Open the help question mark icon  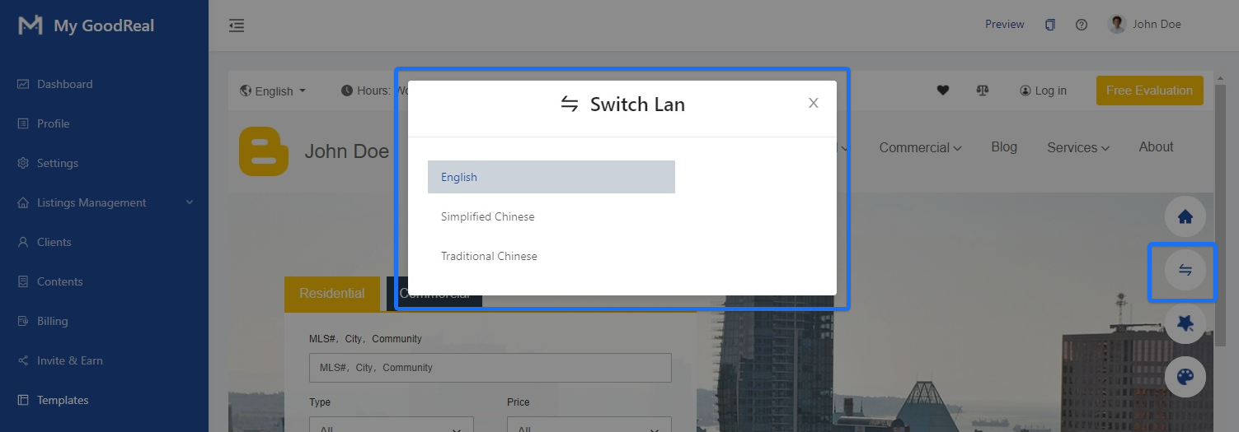pyautogui.click(x=1081, y=25)
